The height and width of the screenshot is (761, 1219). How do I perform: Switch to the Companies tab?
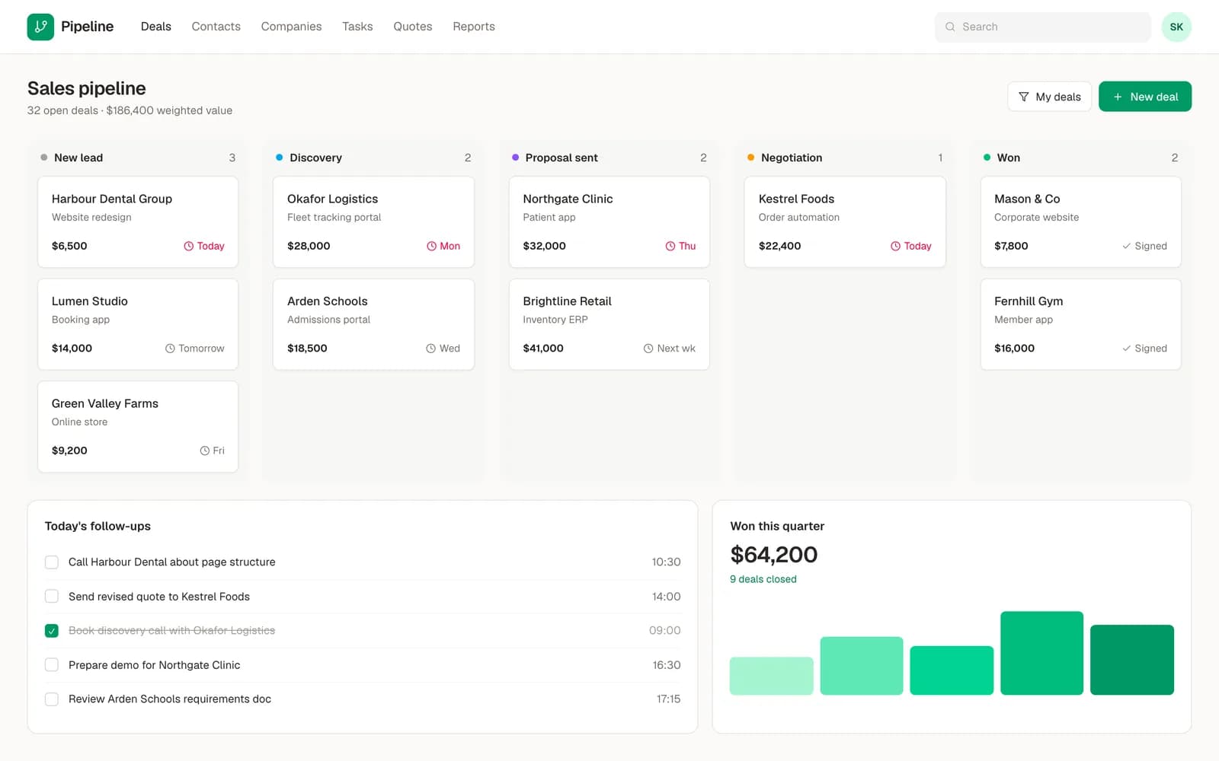[292, 27]
